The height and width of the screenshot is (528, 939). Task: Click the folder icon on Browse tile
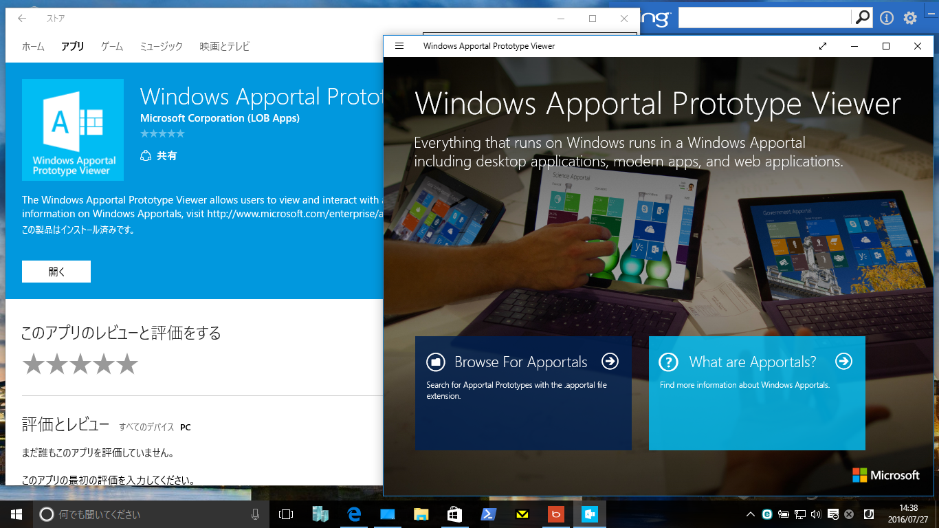[436, 362]
